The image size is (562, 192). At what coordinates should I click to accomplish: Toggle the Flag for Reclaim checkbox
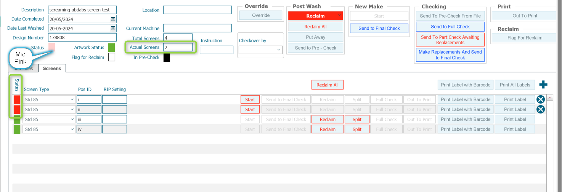(112, 57)
